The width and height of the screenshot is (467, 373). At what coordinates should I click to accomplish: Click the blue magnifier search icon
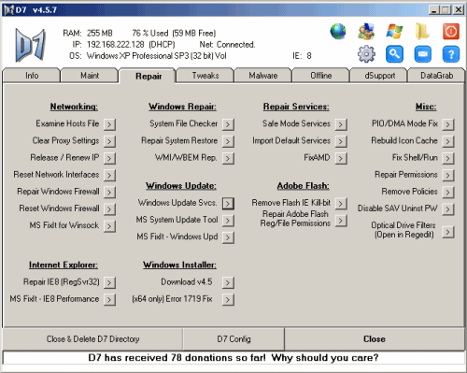(394, 54)
